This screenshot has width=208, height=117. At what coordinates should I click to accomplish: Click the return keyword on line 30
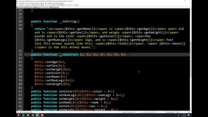(x=40, y=29)
